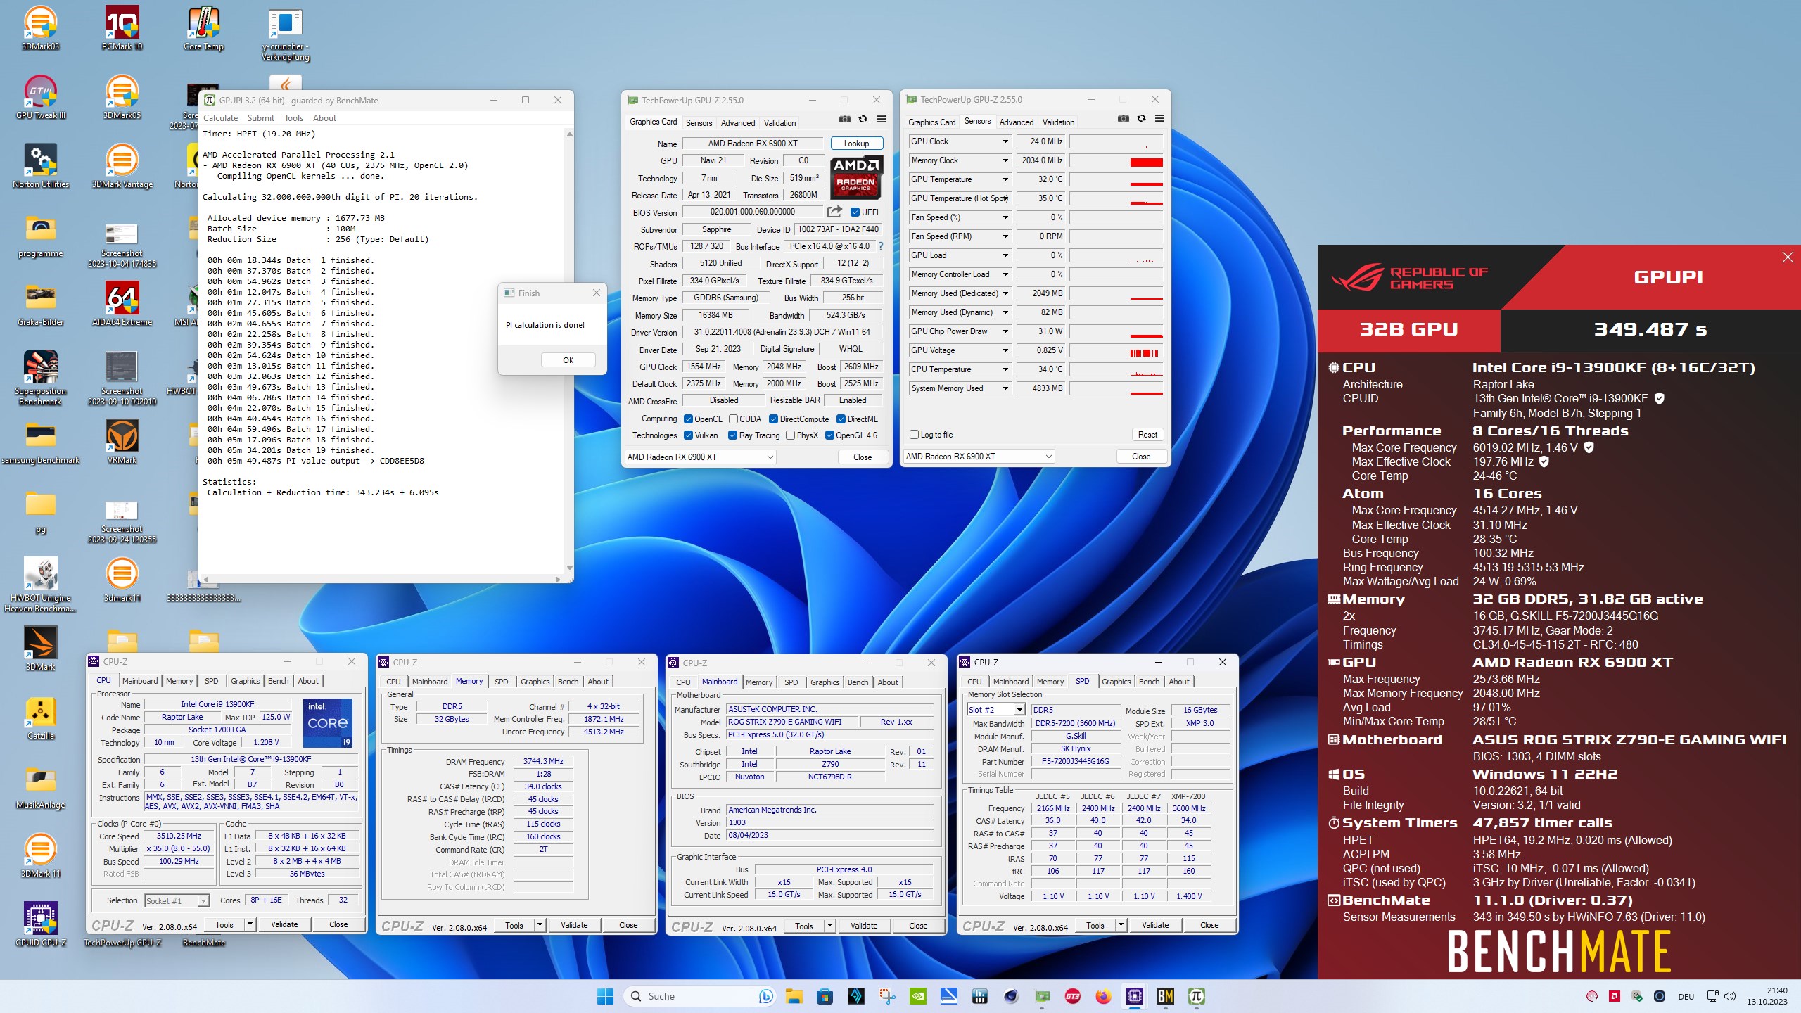Open the Submit menu in GPUPI
The image size is (1801, 1013).
point(260,118)
